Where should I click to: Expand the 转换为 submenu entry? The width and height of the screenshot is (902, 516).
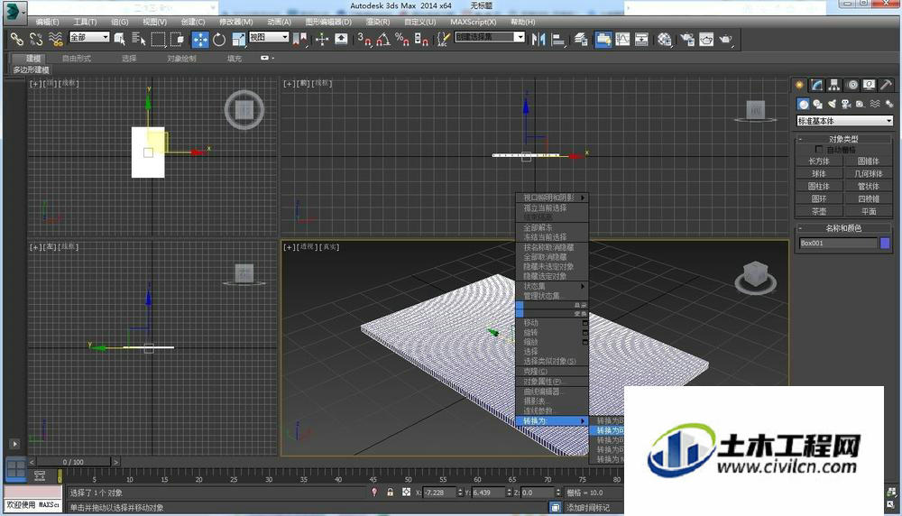pos(552,421)
